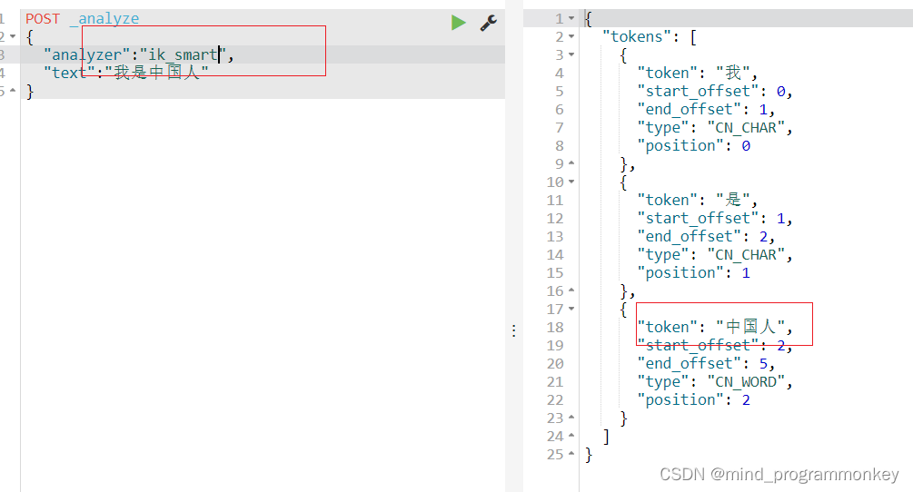The image size is (913, 492).
Task: Click the POST method keyword
Action: click(x=43, y=19)
